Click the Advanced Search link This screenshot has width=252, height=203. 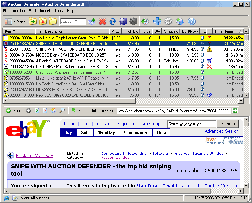[222, 131]
